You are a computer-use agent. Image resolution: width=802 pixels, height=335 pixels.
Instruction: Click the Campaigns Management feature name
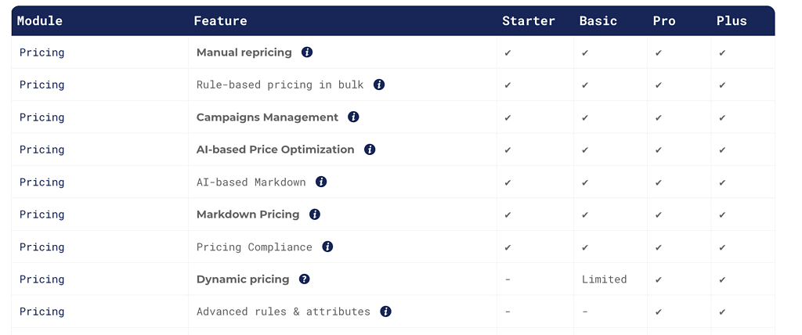[x=268, y=117]
